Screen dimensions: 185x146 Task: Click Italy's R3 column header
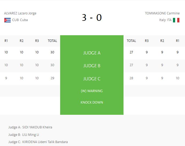[147, 41]
